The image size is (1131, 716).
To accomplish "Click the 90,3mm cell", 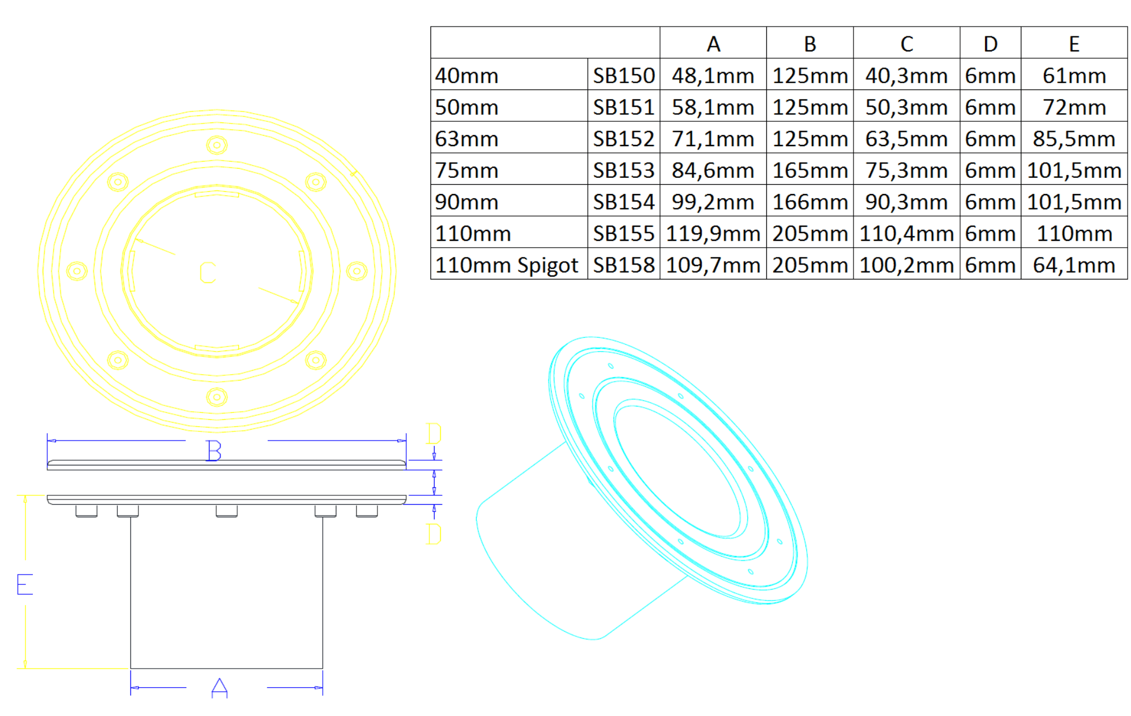I will pos(907,202).
